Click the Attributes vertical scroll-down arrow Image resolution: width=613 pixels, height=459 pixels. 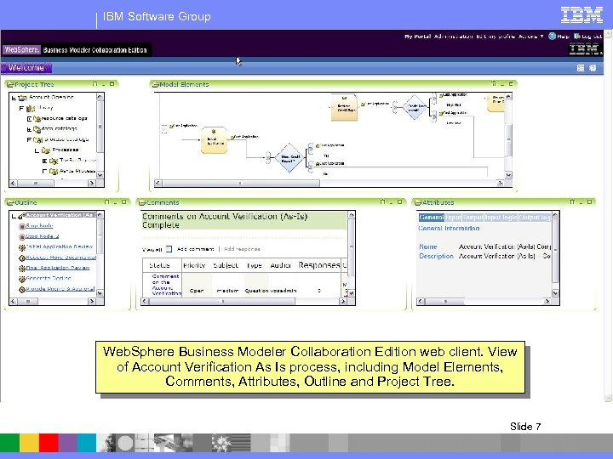555,292
